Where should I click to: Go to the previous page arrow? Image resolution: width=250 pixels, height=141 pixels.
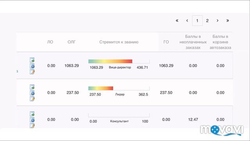pos(187,21)
